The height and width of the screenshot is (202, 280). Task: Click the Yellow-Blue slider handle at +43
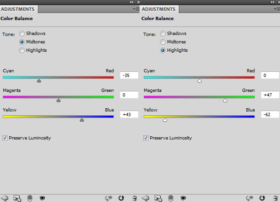[x=82, y=120]
